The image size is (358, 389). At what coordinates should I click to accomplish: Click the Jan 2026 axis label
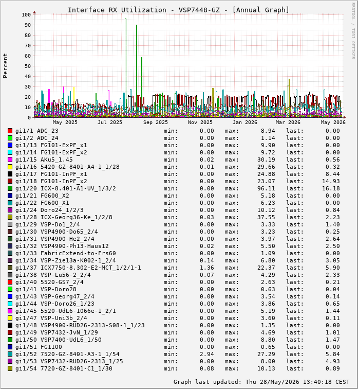pyautogui.click(x=244, y=122)
